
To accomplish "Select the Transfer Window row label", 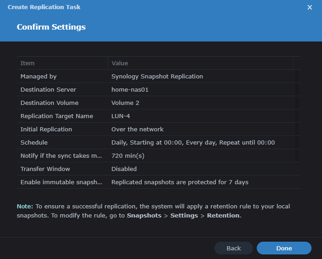I will click(x=45, y=169).
